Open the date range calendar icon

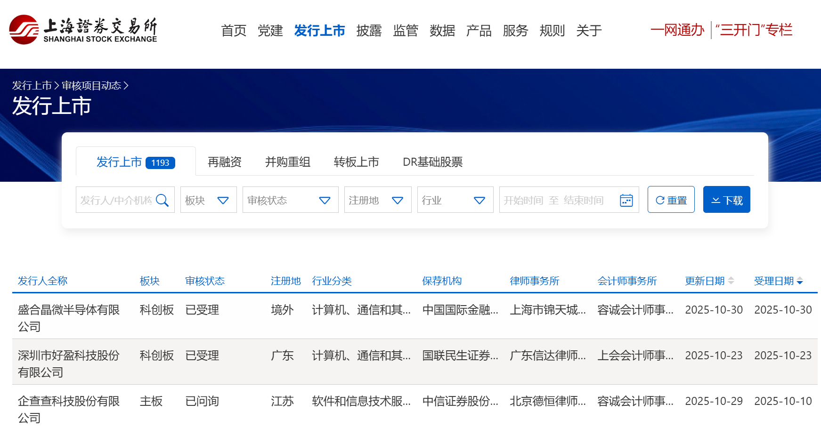[626, 200]
